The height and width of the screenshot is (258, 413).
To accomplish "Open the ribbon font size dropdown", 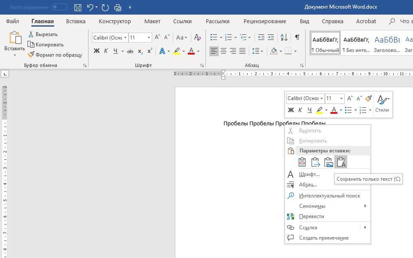I will click(149, 38).
